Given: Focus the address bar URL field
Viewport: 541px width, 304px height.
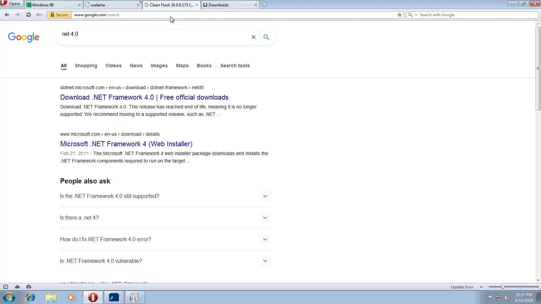Looking at the screenshot, I should tap(233, 15).
